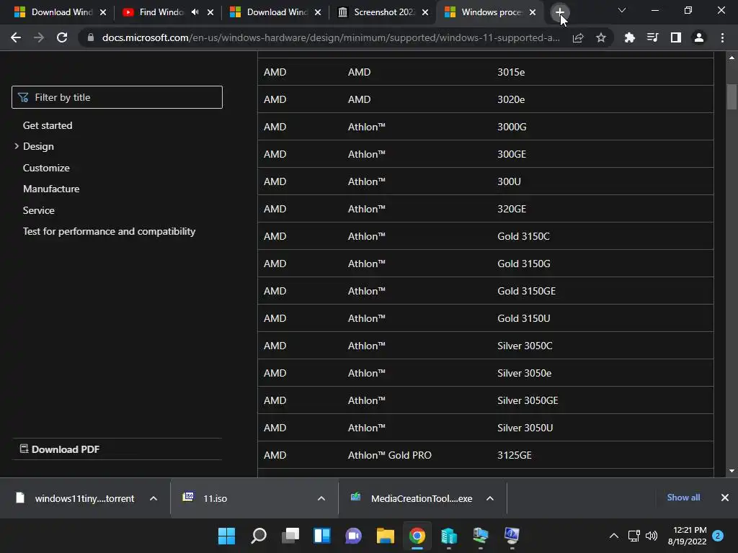Go forward with the navigation arrow
The image size is (738, 553).
39,37
